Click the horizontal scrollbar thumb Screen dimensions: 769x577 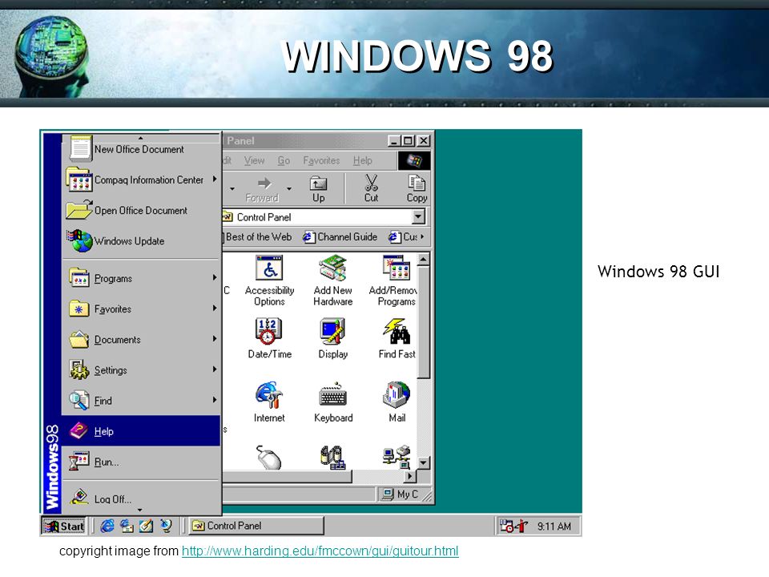[x=288, y=476]
